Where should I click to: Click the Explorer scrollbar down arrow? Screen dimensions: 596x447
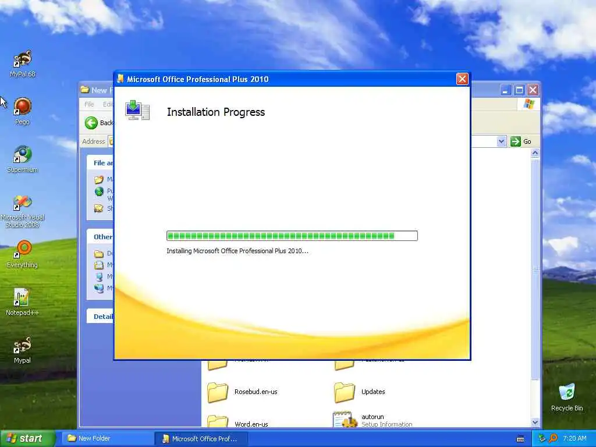pyautogui.click(x=535, y=423)
